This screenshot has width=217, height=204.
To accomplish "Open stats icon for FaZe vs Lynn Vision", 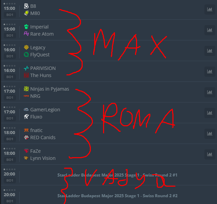I will coord(210,154).
